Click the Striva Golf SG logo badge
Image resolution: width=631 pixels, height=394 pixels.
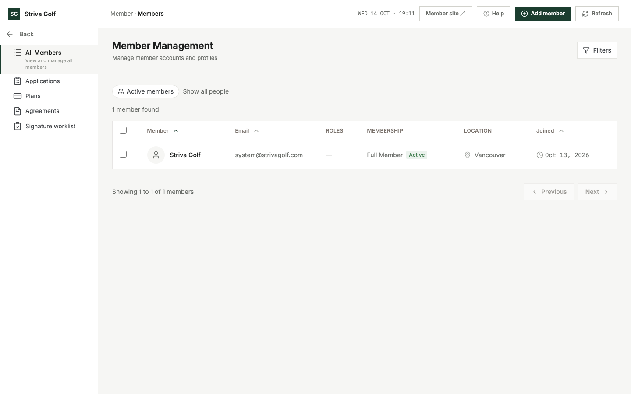click(x=14, y=14)
